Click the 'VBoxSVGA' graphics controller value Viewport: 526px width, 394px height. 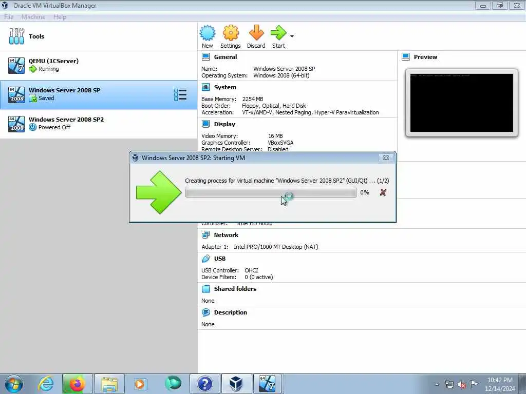coord(280,143)
